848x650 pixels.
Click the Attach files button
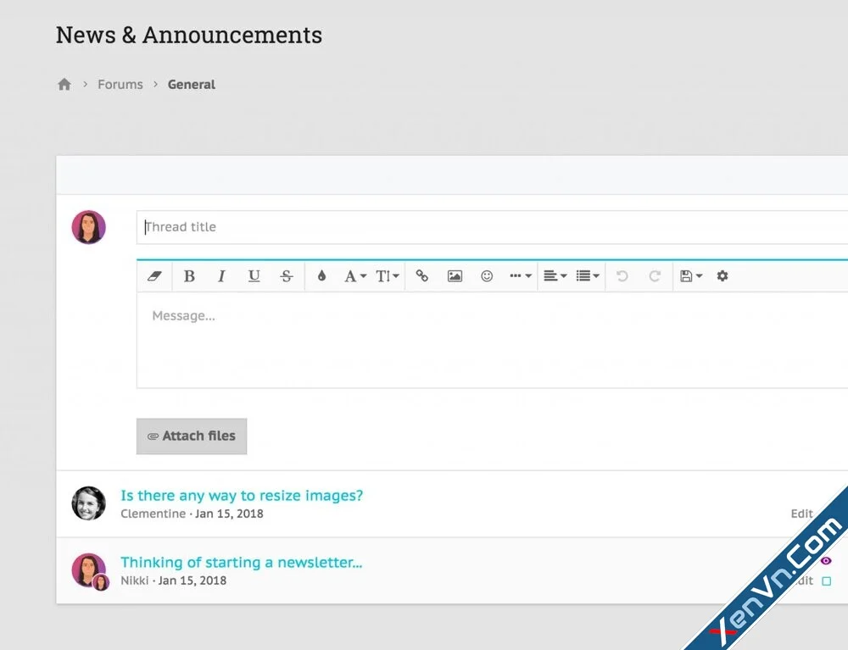pos(192,436)
